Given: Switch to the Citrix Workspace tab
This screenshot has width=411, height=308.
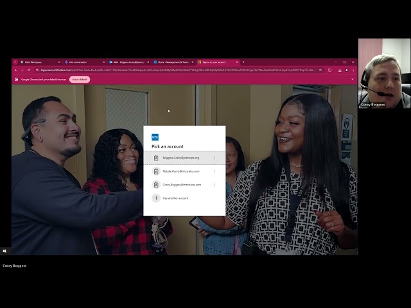Looking at the screenshot, I should tap(40, 62).
